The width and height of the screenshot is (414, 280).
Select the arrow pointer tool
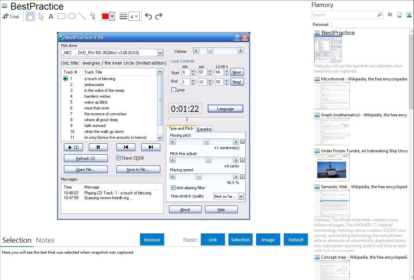click(x=41, y=16)
